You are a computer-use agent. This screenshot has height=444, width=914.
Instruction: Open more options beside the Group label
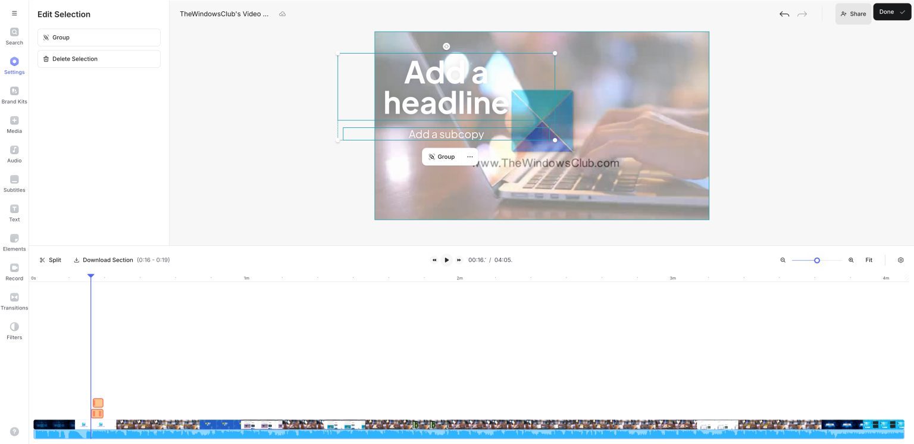pyautogui.click(x=470, y=157)
